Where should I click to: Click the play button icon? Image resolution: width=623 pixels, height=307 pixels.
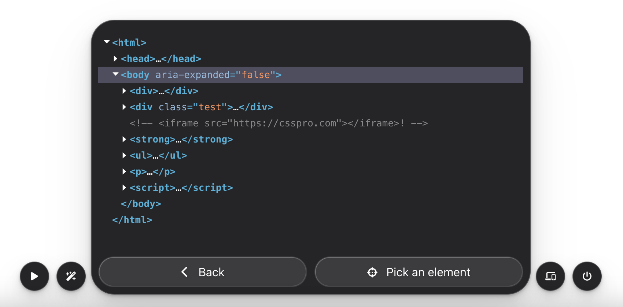pos(34,276)
